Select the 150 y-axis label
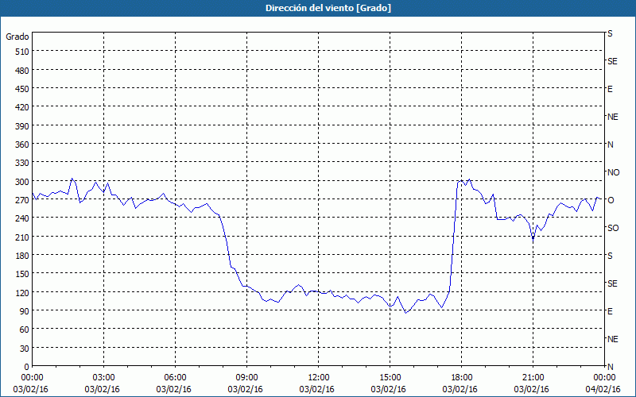 coord(23,274)
